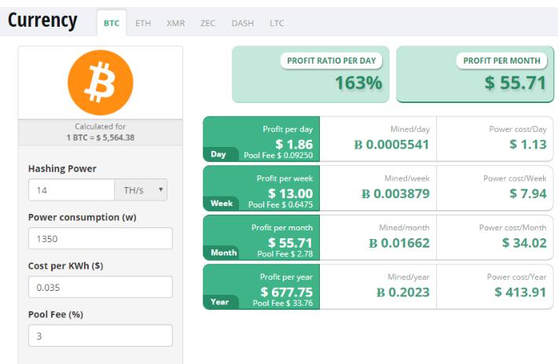Viewport: 558px width, 364px height.
Task: Click the Currency heading
Action: click(42, 20)
